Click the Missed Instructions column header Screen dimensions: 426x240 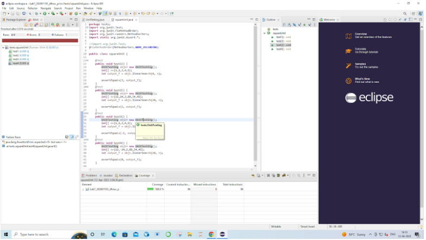click(204, 184)
